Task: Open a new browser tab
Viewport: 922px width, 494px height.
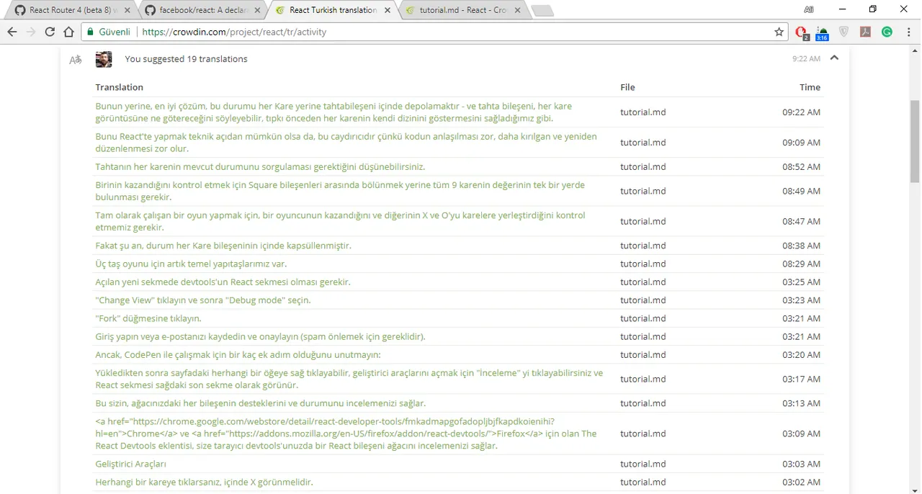Action: point(542,11)
